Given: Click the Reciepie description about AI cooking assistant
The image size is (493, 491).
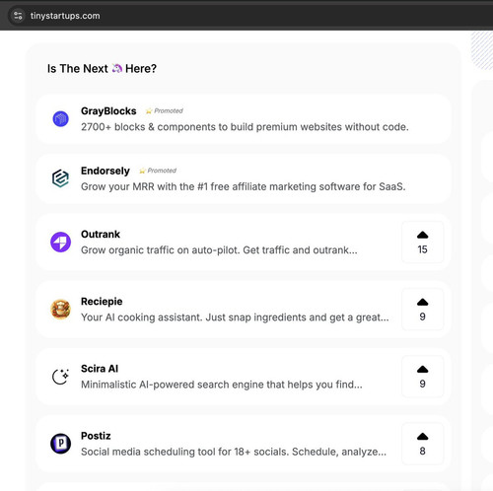Looking at the screenshot, I should (235, 317).
